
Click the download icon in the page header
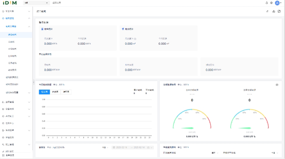[274, 11]
